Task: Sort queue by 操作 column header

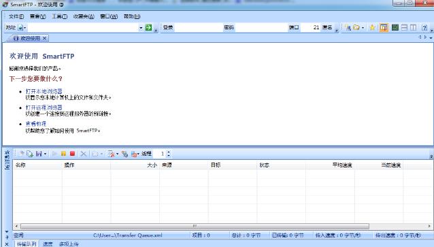Action: pyautogui.click(x=86, y=165)
